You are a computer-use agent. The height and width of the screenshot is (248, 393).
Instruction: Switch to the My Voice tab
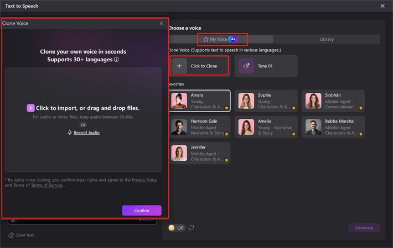pos(220,40)
